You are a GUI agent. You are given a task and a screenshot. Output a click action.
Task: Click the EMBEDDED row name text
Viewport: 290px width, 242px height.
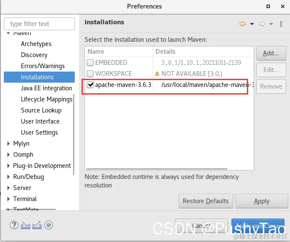pyautogui.click(x=111, y=63)
